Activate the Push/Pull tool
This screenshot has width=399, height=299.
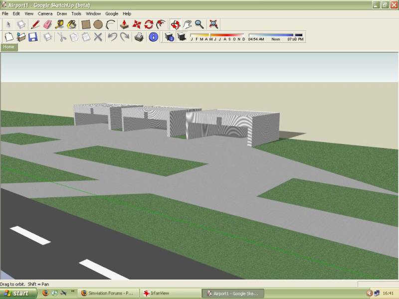coord(124,24)
